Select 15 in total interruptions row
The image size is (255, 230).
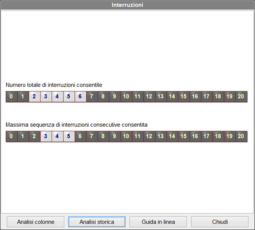pos(183,97)
